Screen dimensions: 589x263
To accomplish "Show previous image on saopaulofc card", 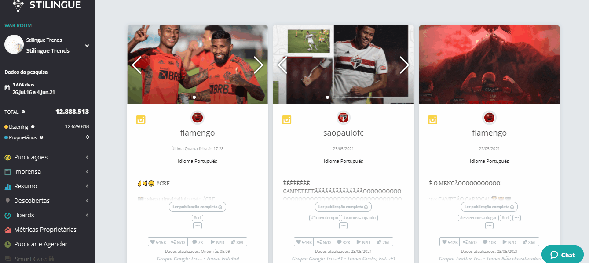I will 282,65.
